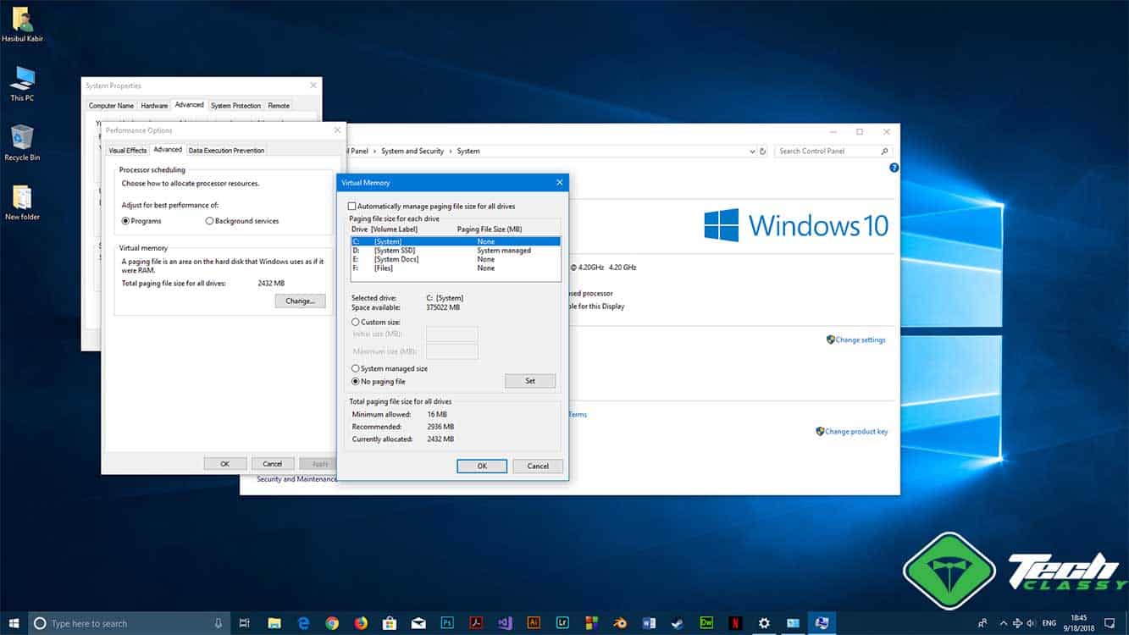Image resolution: width=1129 pixels, height=635 pixels.
Task: Open Firefox from the taskbar
Action: [360, 622]
